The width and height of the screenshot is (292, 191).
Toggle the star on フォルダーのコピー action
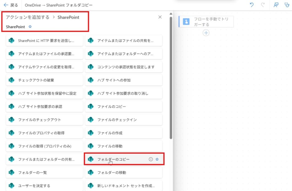(157, 159)
